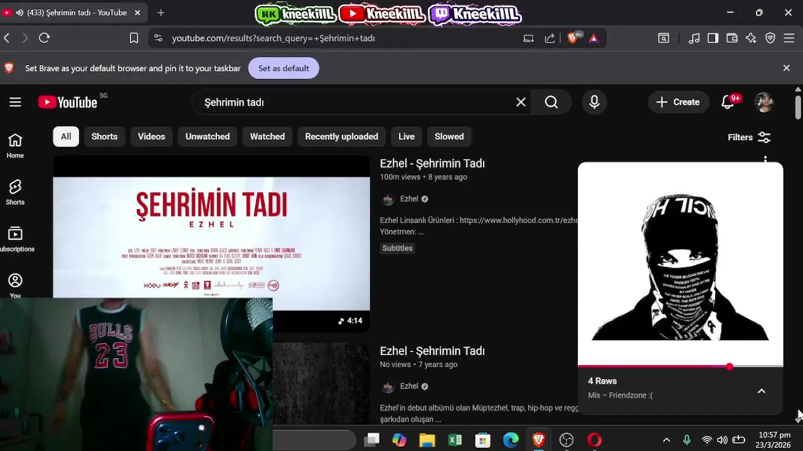This screenshot has height=451, width=803.
Task: Open second Ezhel - Şehrimin Tadı title
Action: click(432, 351)
